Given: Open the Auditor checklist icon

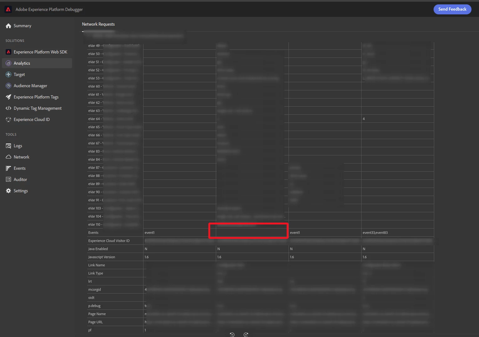Looking at the screenshot, I should pos(8,179).
